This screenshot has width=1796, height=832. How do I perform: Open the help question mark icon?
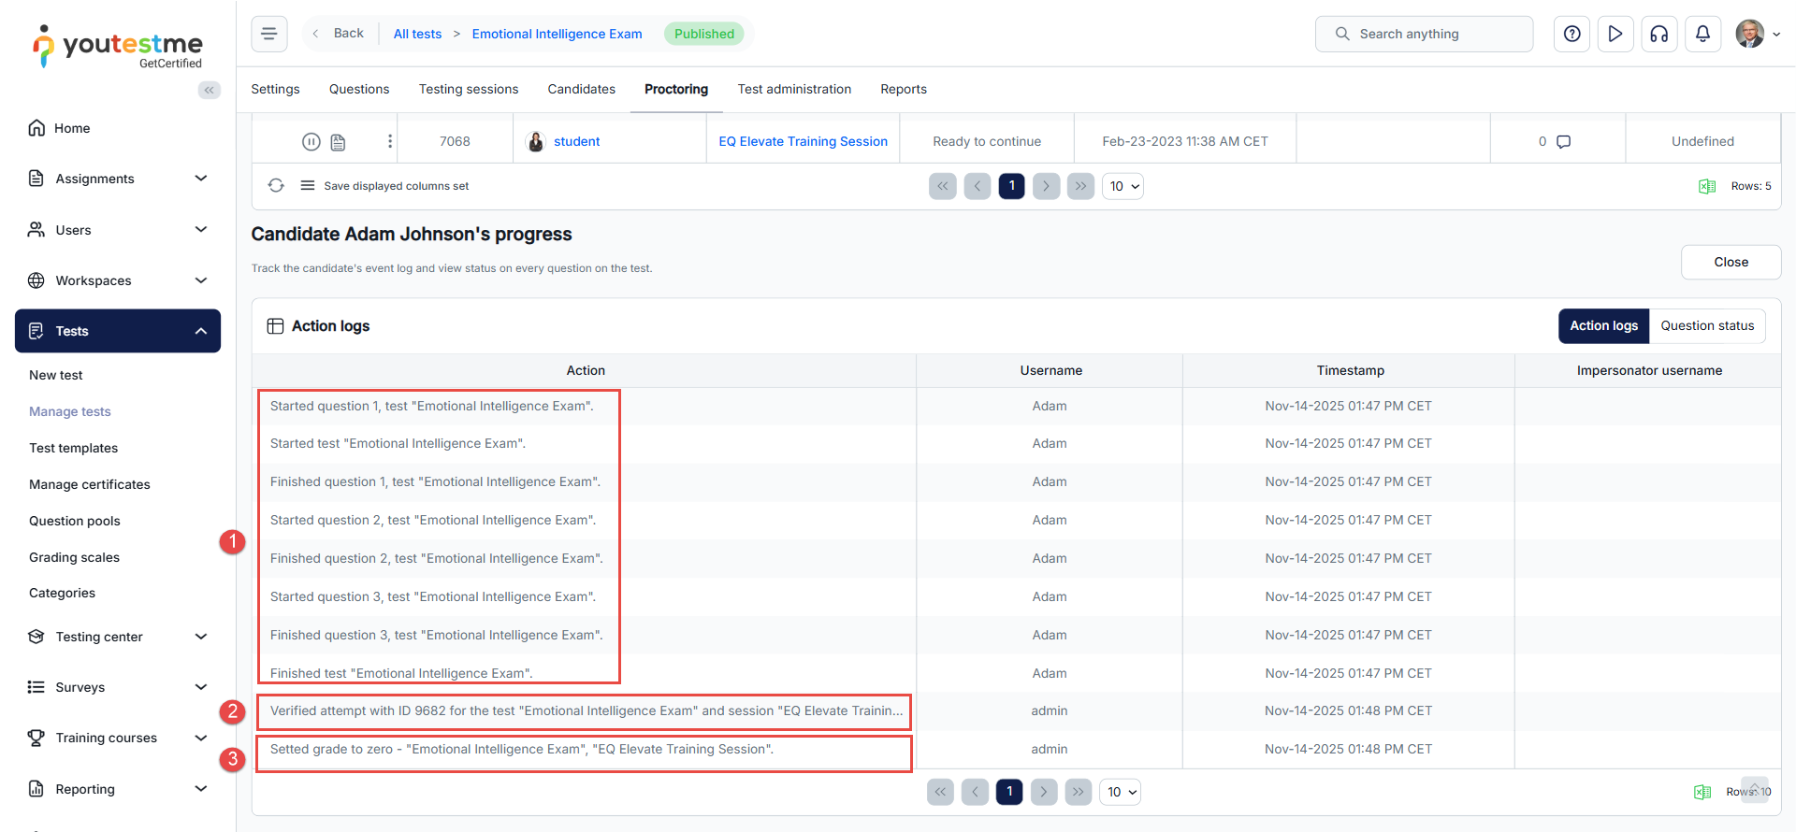tap(1571, 34)
